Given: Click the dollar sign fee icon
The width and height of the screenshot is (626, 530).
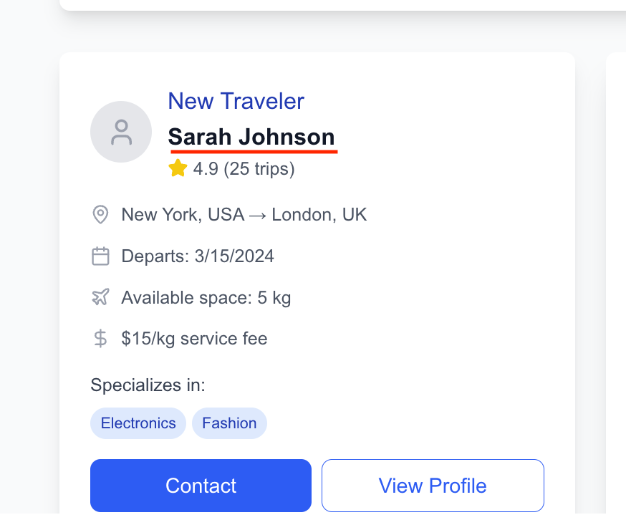Looking at the screenshot, I should click(100, 338).
